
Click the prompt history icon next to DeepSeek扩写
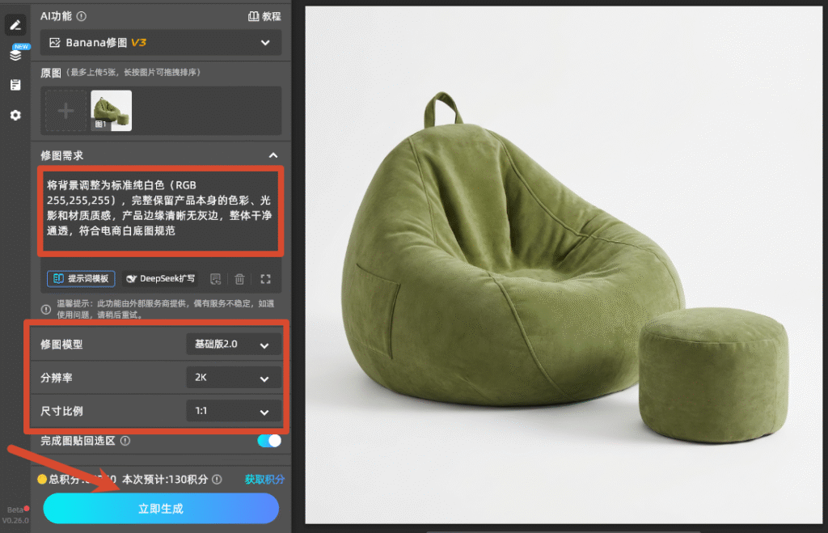215,279
